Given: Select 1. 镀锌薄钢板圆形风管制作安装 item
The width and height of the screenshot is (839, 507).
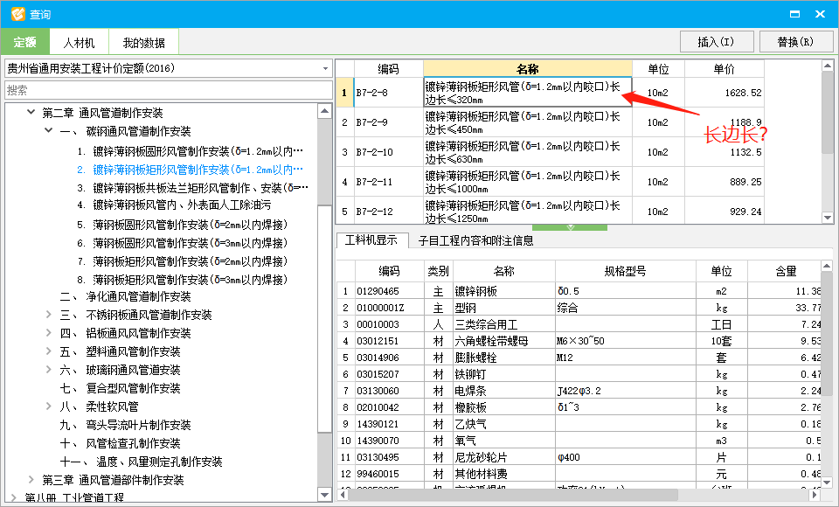Looking at the screenshot, I should pyautogui.click(x=190, y=151).
